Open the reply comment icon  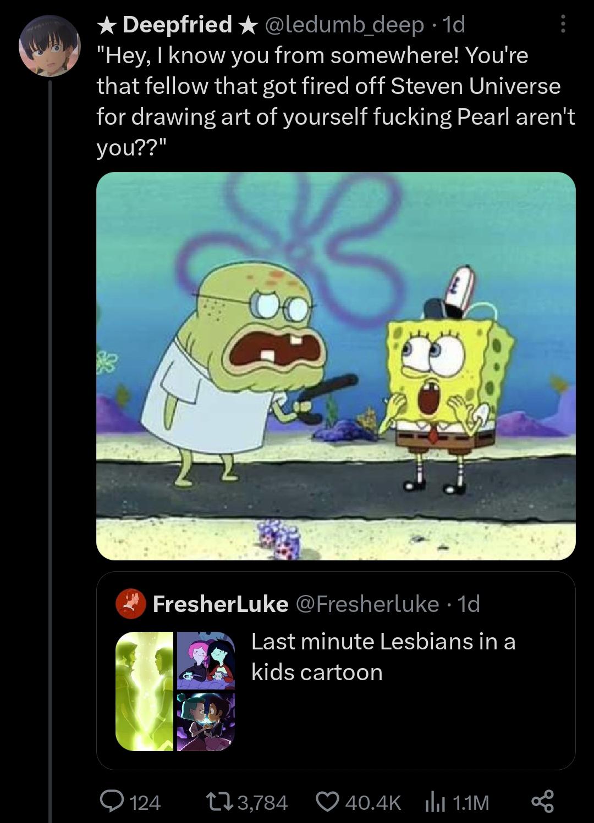tap(113, 803)
